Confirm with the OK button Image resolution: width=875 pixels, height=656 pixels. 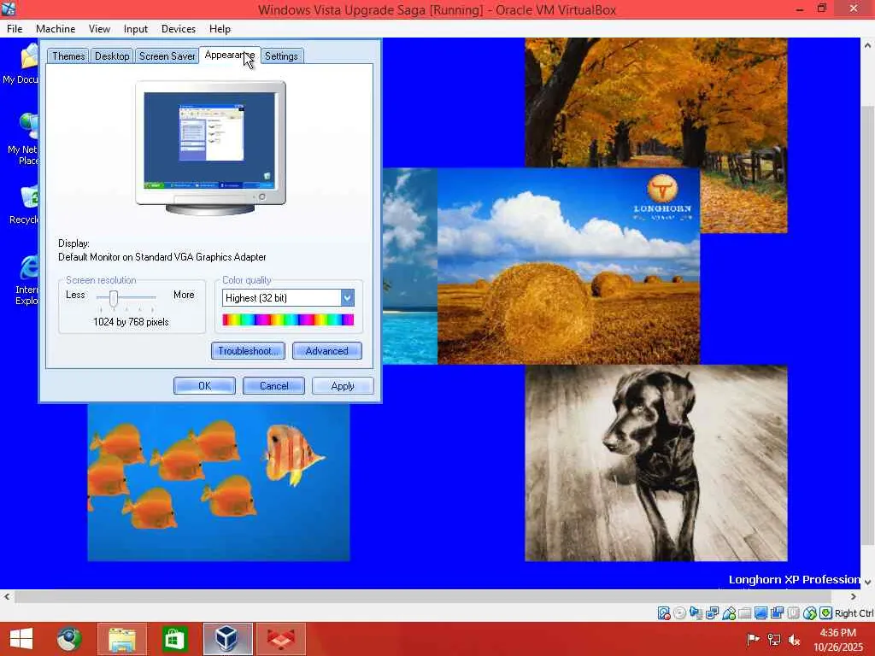(204, 386)
